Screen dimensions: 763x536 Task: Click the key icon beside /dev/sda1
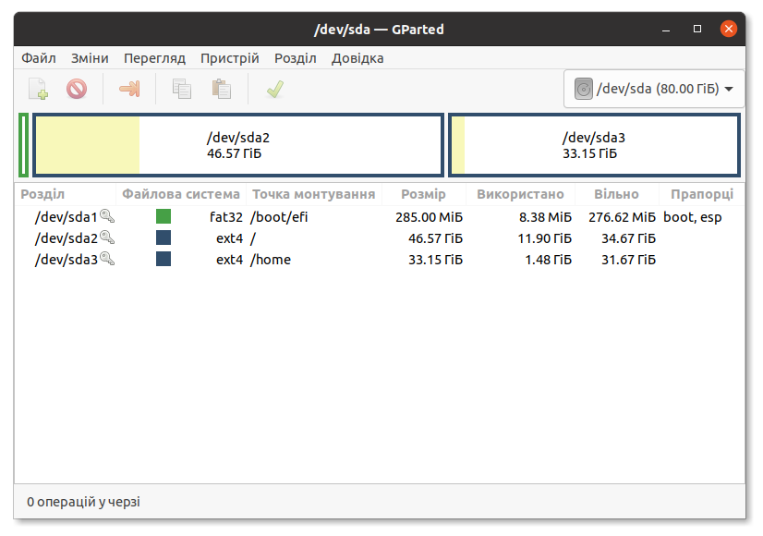tap(108, 216)
